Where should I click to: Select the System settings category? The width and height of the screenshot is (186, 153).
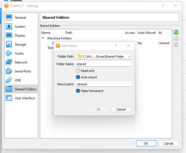(x=20, y=27)
